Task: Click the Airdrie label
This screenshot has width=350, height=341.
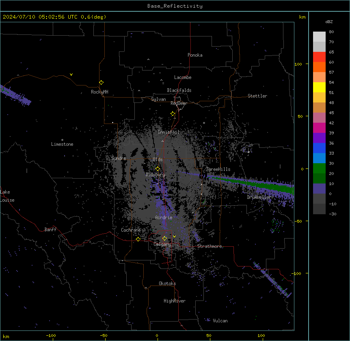Action: pos(164,217)
